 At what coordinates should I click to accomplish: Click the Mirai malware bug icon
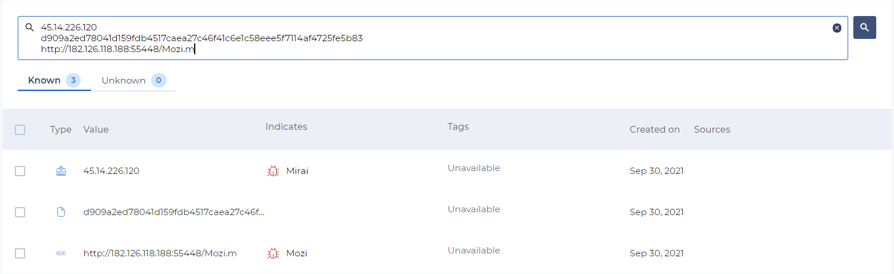pyautogui.click(x=273, y=171)
